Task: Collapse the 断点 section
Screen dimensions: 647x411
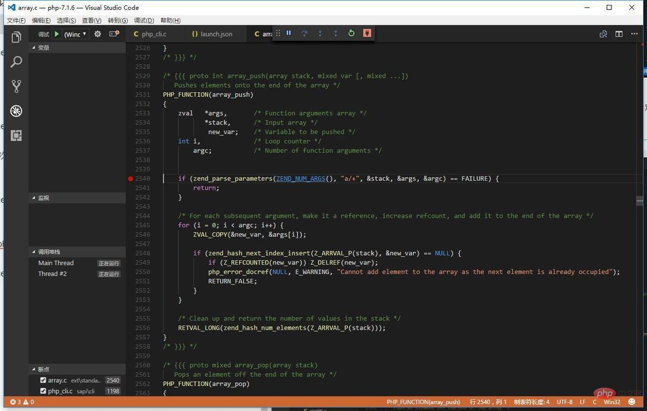Action: click(x=77, y=369)
